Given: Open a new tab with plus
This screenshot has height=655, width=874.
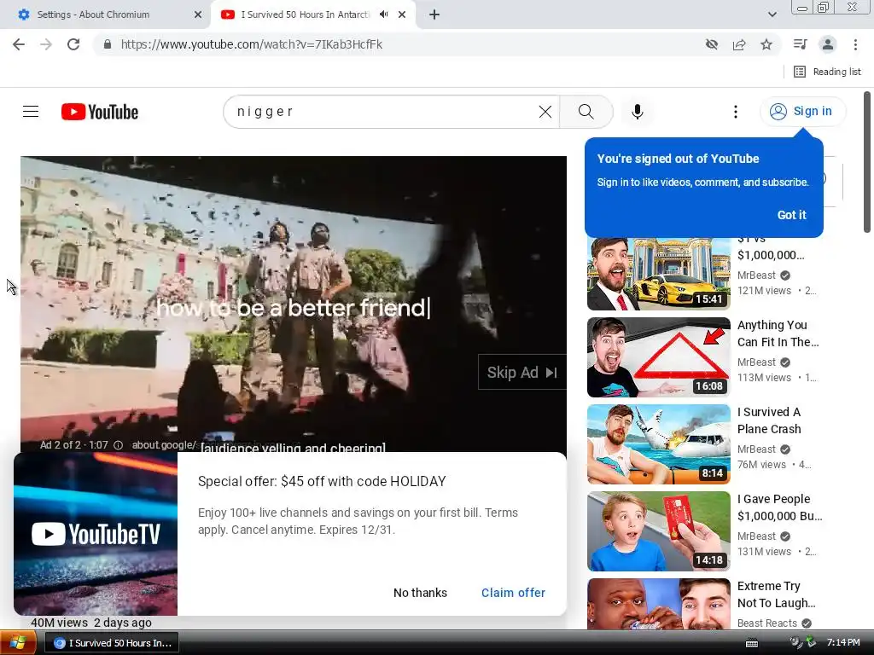Looking at the screenshot, I should tap(434, 14).
